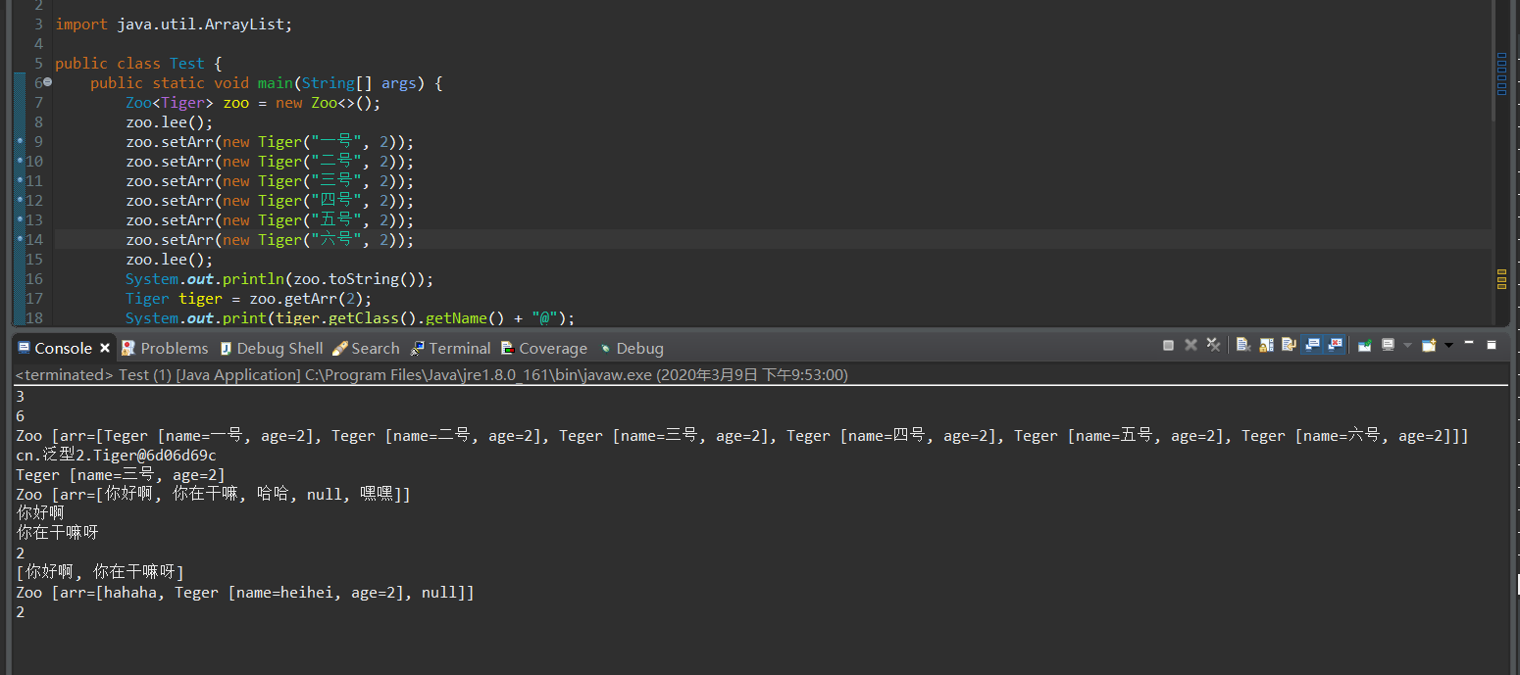Click the gutter marker on line 12
This screenshot has height=675, width=1520.
20,200
